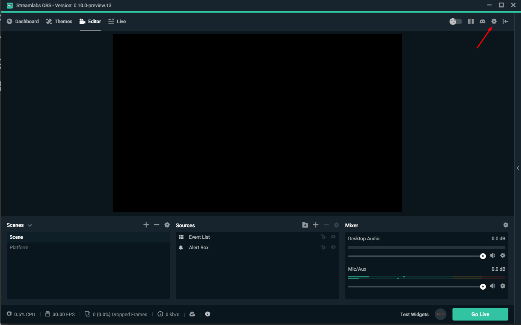The width and height of the screenshot is (521, 325).
Task: Add a source folder
Action: pyautogui.click(x=305, y=225)
